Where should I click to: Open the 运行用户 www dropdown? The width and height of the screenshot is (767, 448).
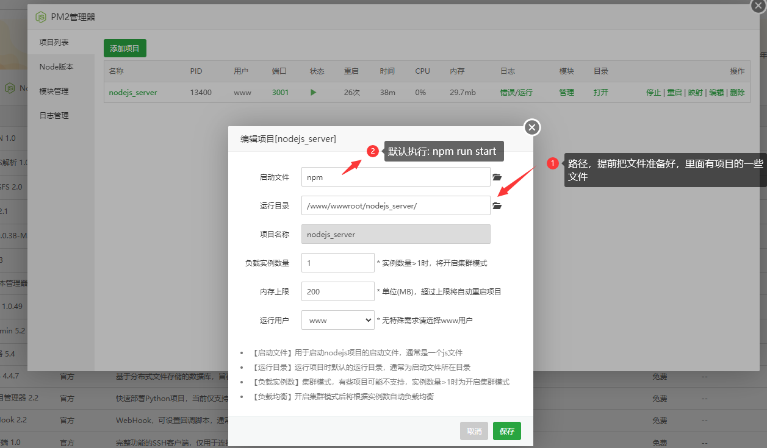(x=337, y=320)
